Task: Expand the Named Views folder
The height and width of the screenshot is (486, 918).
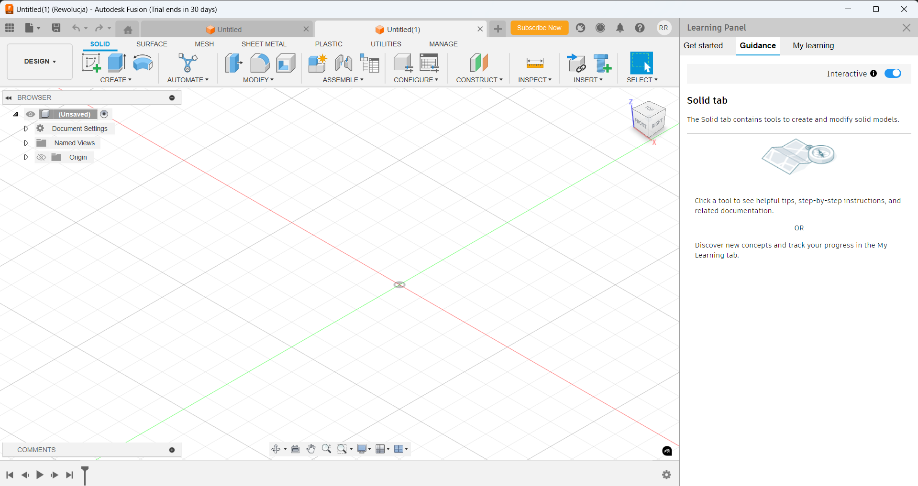Action: pyautogui.click(x=26, y=143)
